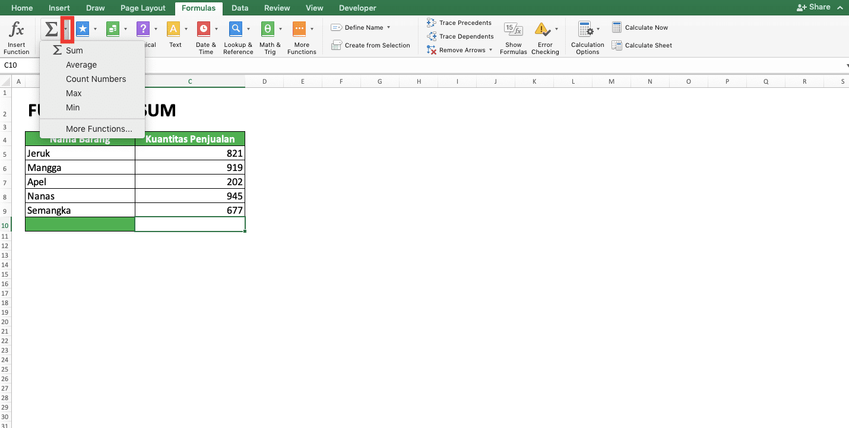Select the Kuantitas Penjualan header cell

point(190,139)
